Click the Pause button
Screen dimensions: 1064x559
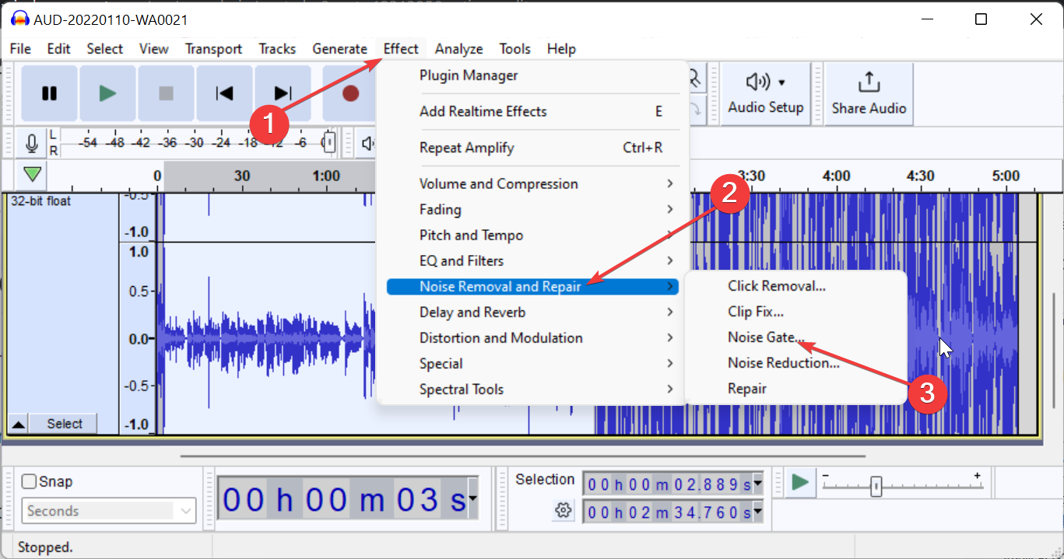(49, 93)
